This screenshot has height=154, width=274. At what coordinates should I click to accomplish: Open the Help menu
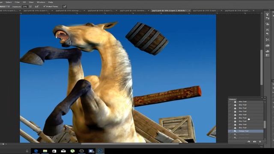click(x=51, y=2)
